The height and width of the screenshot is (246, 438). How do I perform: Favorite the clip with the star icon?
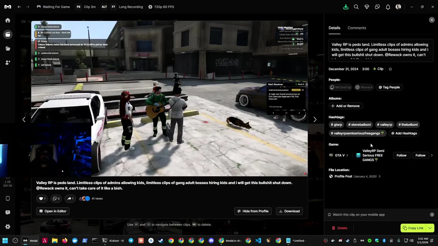(x=390, y=69)
